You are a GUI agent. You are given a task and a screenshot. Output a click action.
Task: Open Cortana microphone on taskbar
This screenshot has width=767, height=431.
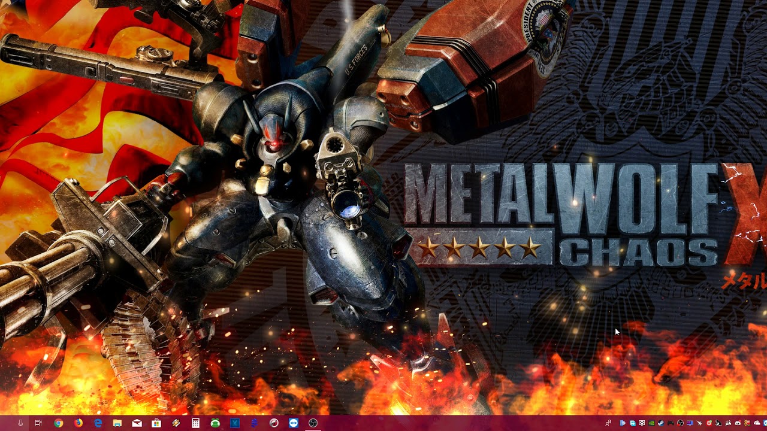[x=20, y=423]
